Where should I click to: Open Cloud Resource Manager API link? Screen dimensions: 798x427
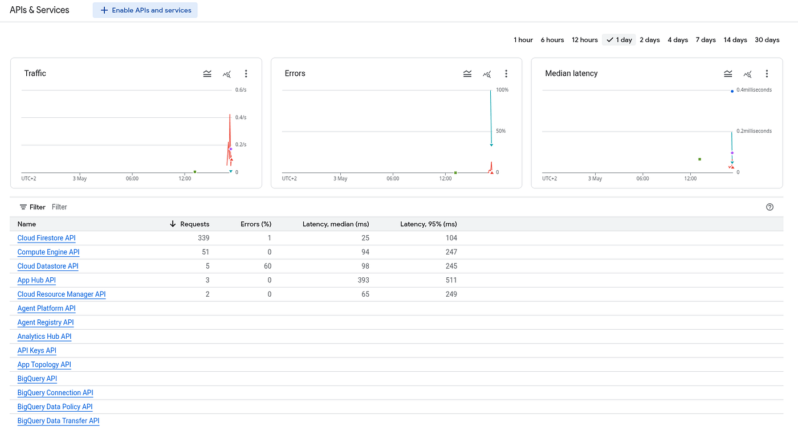pyautogui.click(x=62, y=294)
